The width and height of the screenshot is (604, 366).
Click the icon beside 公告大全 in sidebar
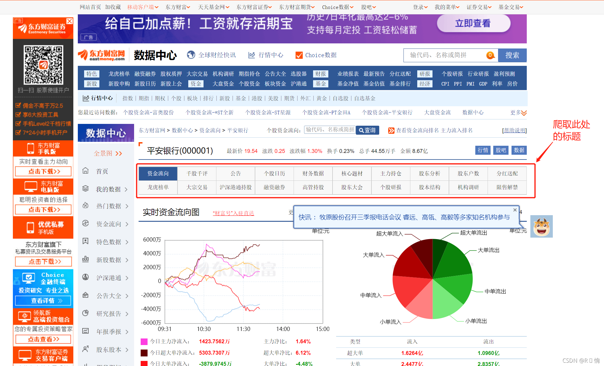tap(86, 295)
